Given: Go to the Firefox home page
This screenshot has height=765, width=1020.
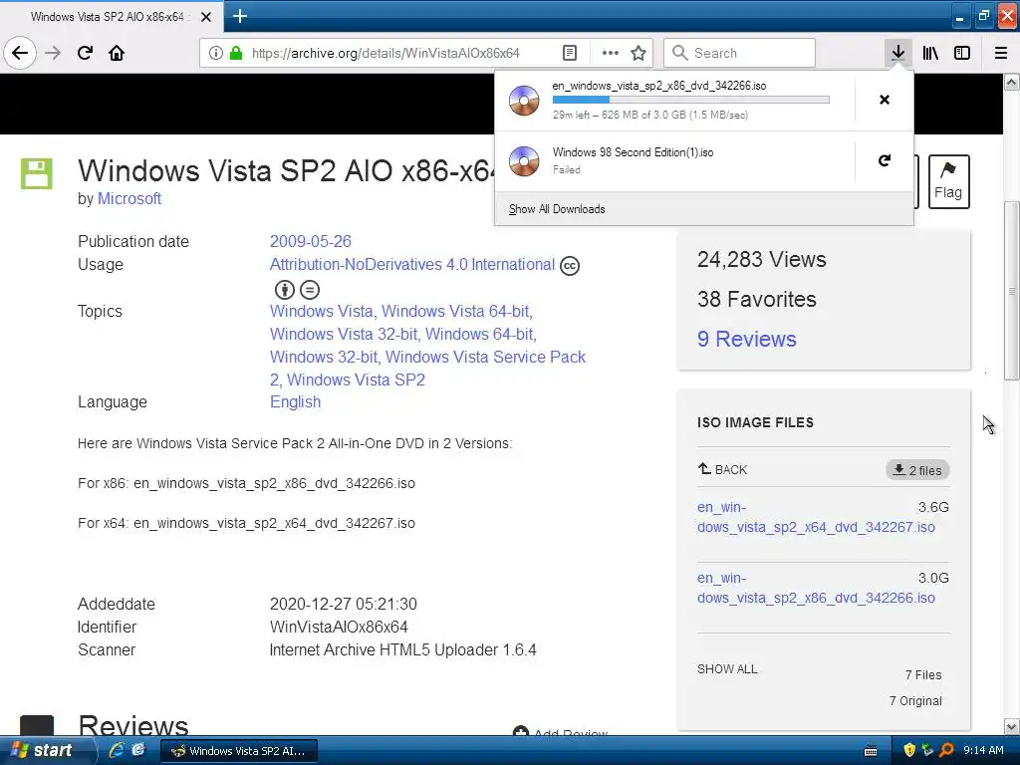Looking at the screenshot, I should 117,53.
